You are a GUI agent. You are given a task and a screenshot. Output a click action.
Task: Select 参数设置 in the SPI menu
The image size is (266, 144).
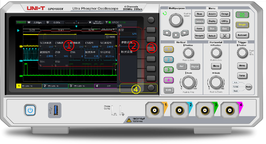(127, 42)
